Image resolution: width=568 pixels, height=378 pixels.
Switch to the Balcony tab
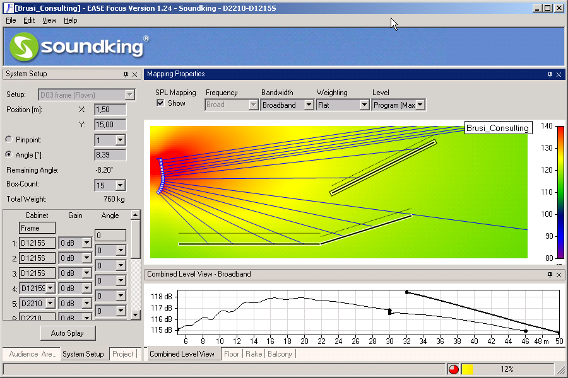[281, 354]
